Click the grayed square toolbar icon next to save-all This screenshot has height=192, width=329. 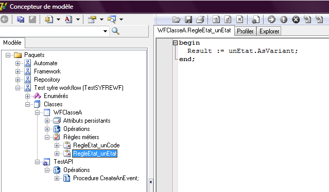(32, 20)
